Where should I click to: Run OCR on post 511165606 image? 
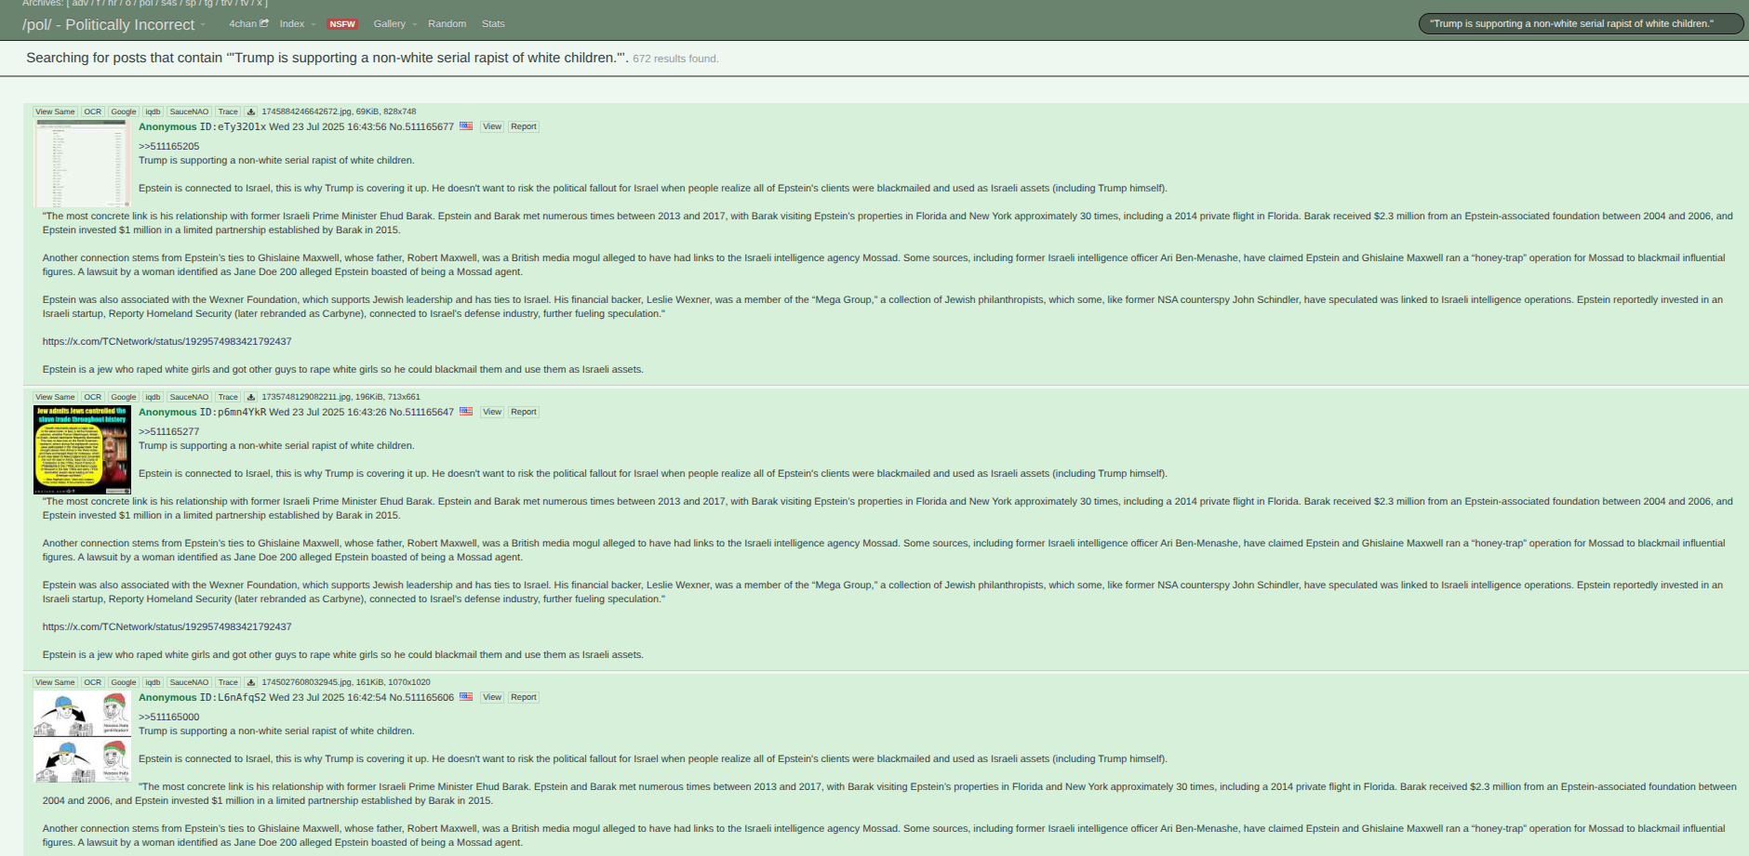92,682
